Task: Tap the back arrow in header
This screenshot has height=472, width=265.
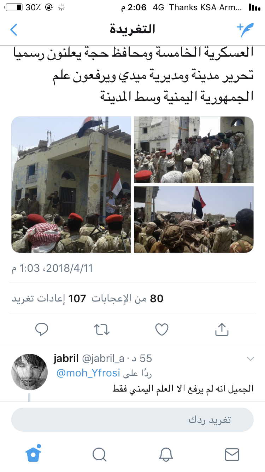Action: (x=14, y=29)
